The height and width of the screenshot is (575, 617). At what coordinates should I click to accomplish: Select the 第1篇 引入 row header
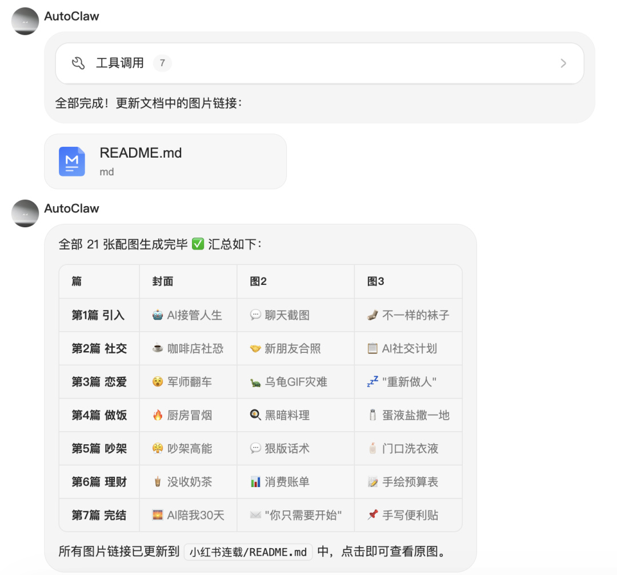[98, 315]
